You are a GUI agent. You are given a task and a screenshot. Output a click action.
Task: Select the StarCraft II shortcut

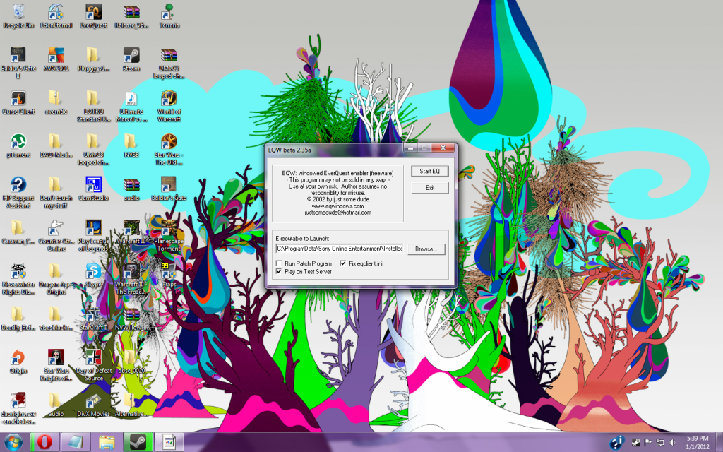[94, 319]
